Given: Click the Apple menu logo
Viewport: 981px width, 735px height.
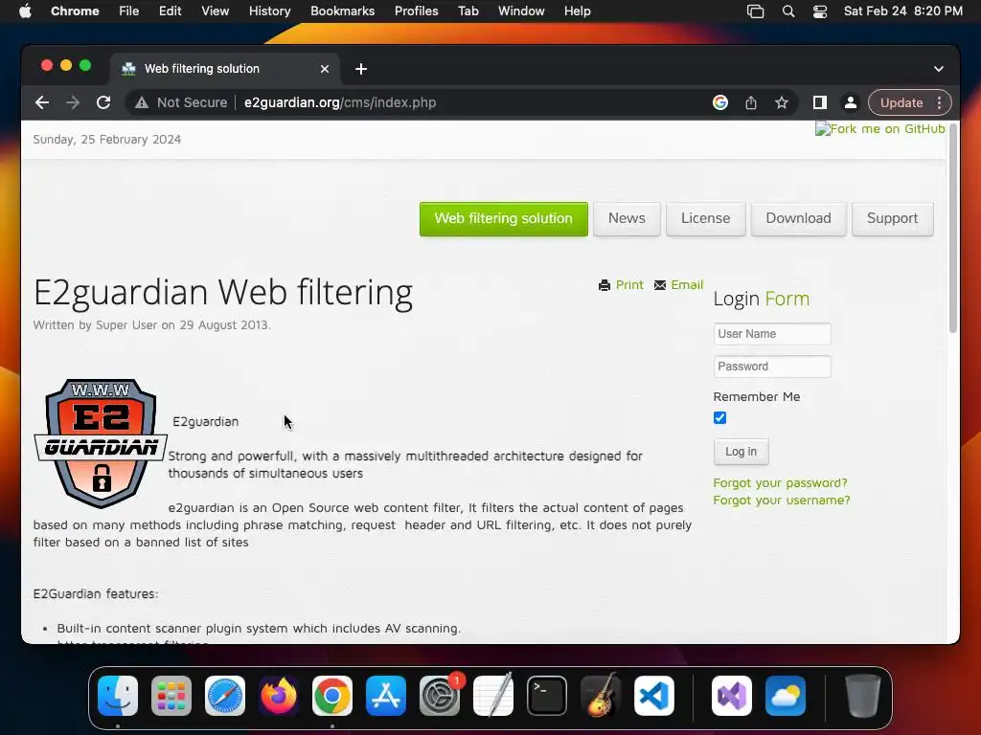Looking at the screenshot, I should pyautogui.click(x=25, y=11).
